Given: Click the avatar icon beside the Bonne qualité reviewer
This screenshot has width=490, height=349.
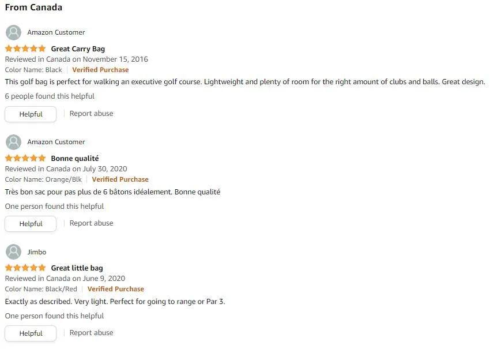Looking at the screenshot, I should (x=13, y=142).
